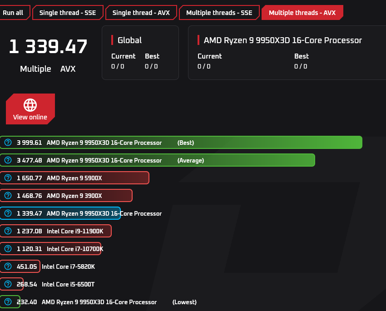Select the AMD Ryzen 9 3900X result bar
386x311 pixels.
66,196
